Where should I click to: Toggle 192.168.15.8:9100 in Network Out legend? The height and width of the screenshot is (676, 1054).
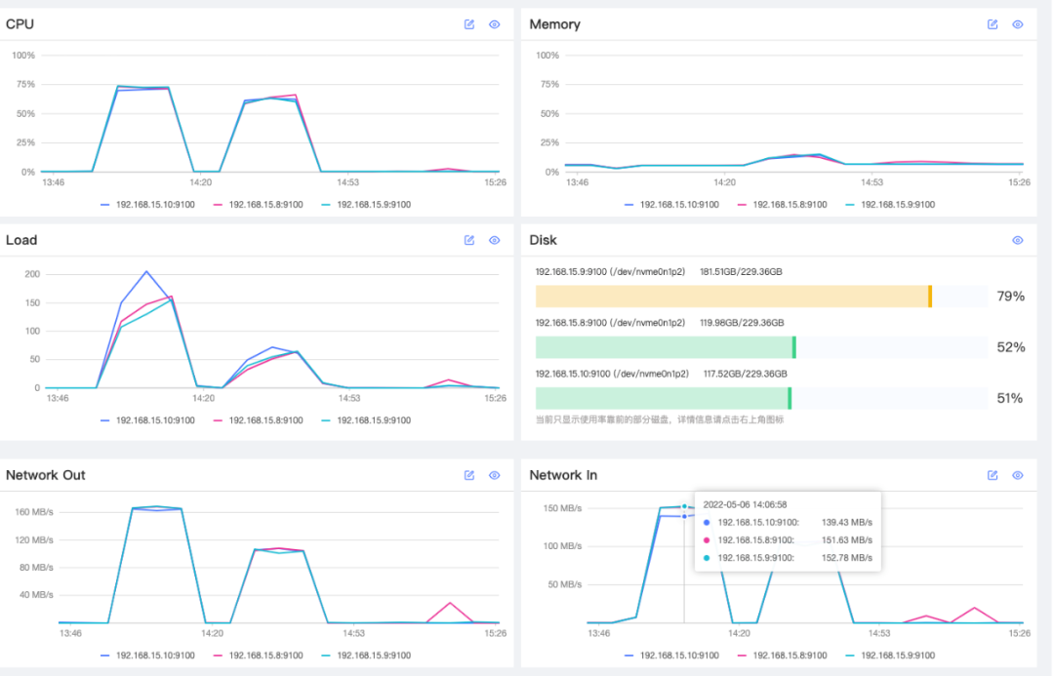tap(258, 656)
